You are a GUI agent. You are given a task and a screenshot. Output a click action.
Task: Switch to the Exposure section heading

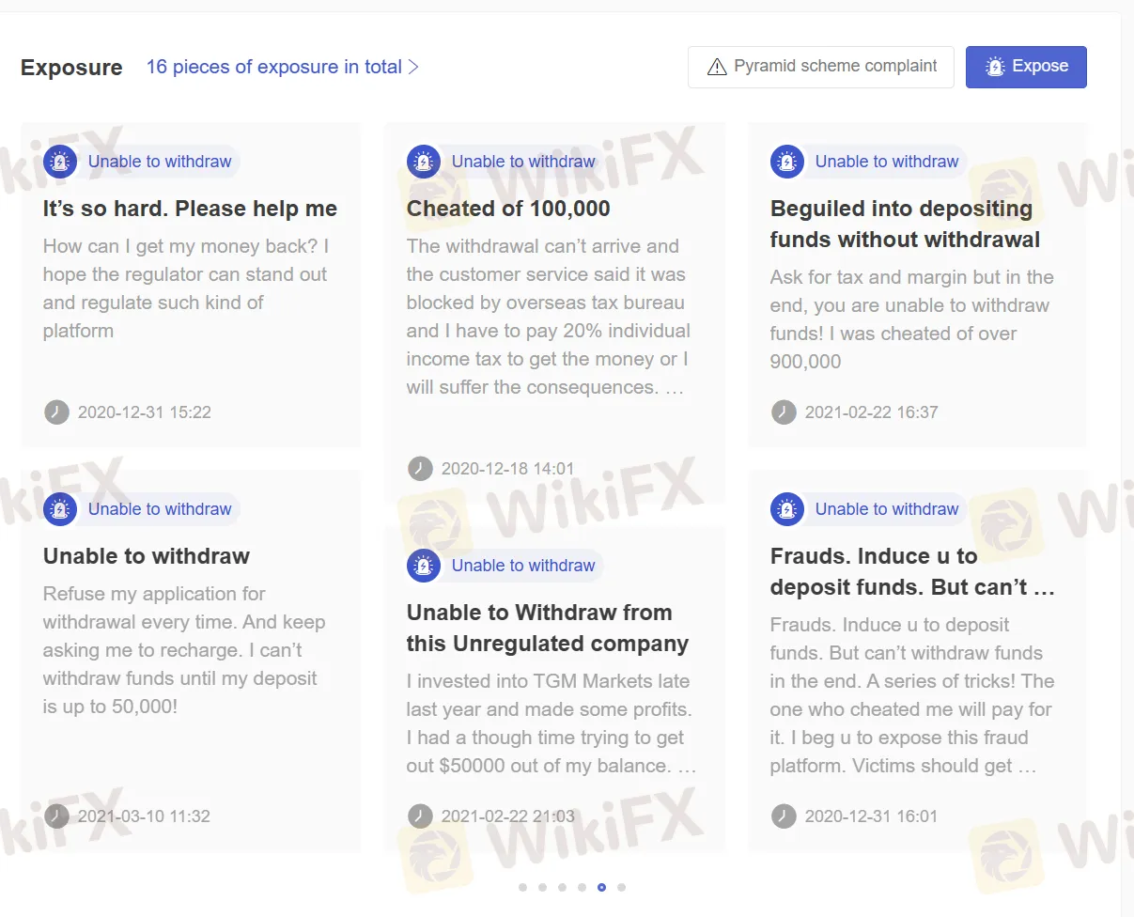click(71, 66)
